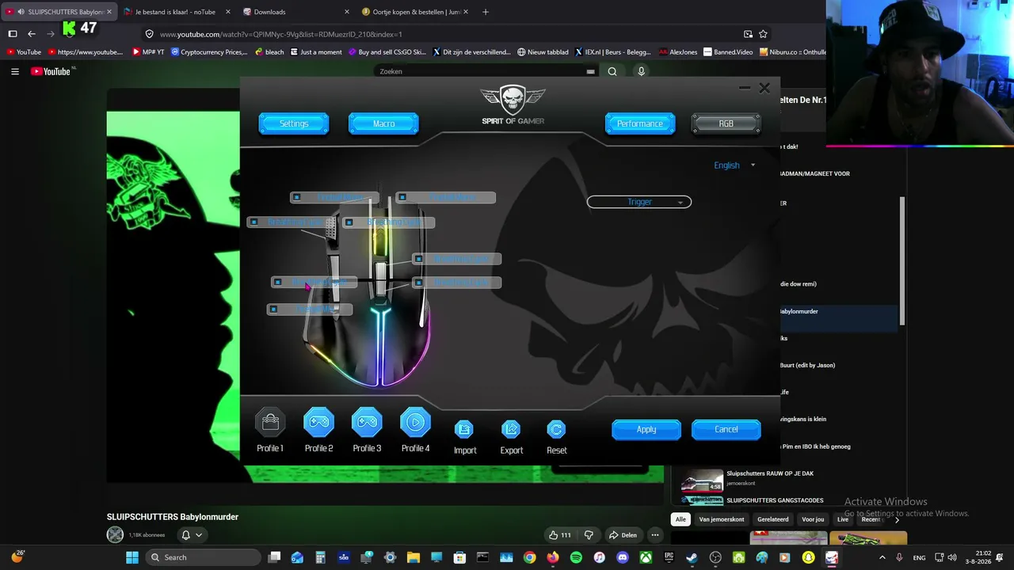This screenshot has width=1014, height=570.
Task: Focus the YouTube Zoeken search field
Action: tap(479, 71)
